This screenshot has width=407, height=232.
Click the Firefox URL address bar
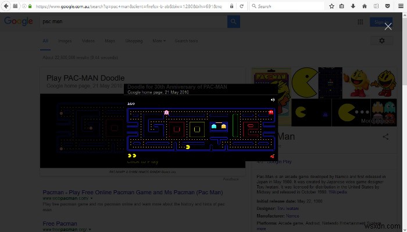pyautogui.click(x=128, y=6)
